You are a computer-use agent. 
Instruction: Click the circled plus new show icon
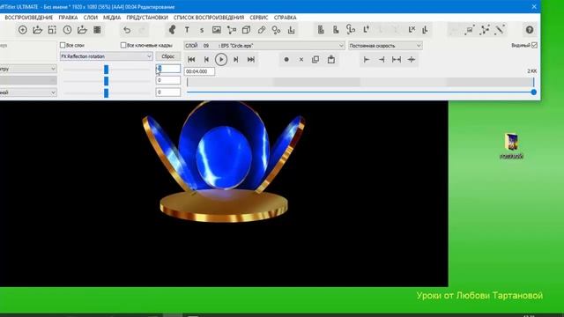(23, 30)
